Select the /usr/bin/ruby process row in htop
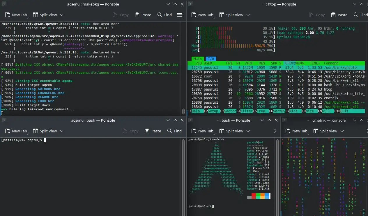Viewport: 368px width, 216px height. tap(276, 72)
